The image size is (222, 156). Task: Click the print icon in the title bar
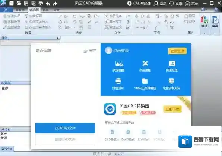(x=41, y=3)
